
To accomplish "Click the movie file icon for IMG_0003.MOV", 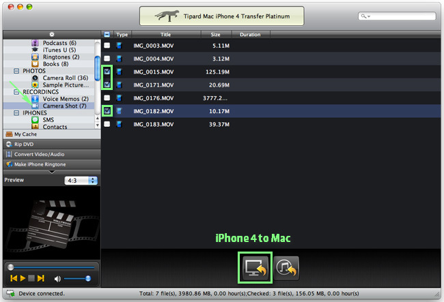I will tap(120, 46).
